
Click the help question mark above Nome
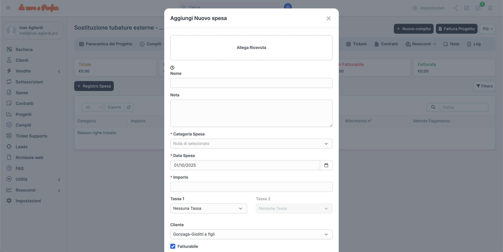click(x=172, y=68)
